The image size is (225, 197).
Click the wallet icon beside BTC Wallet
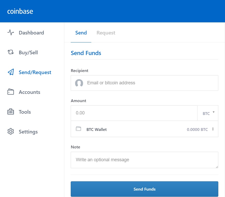coord(78,129)
